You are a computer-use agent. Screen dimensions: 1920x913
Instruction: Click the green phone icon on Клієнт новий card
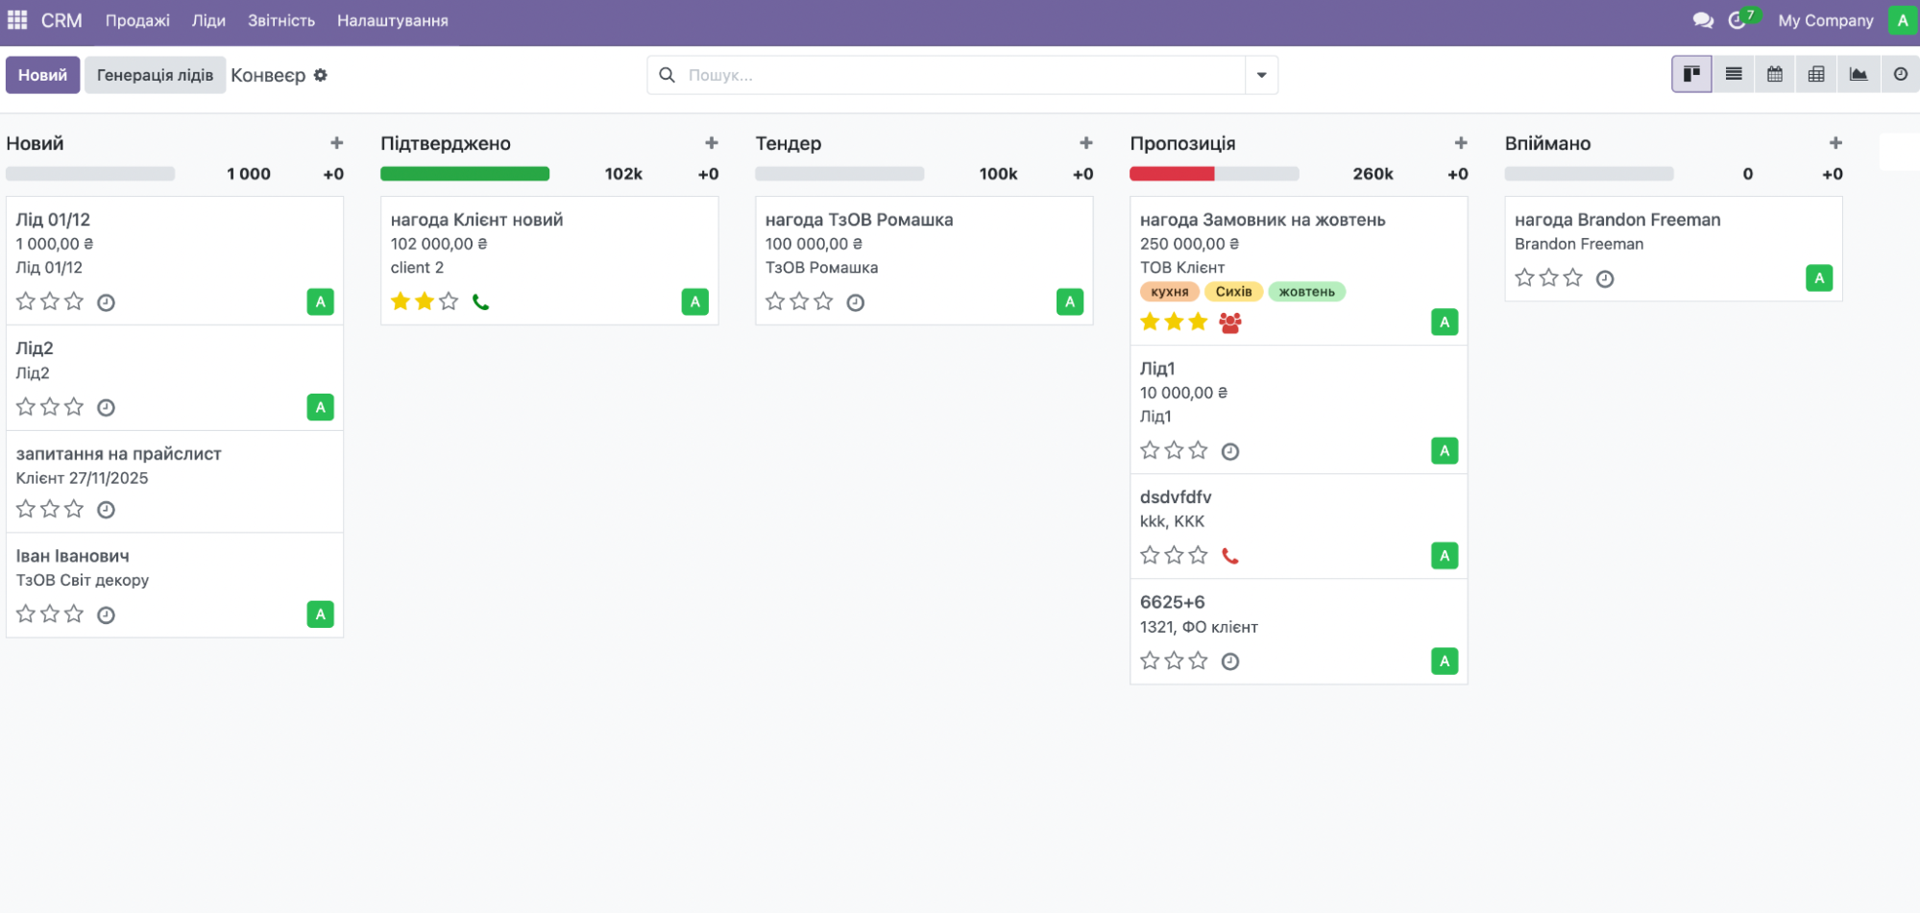(481, 302)
